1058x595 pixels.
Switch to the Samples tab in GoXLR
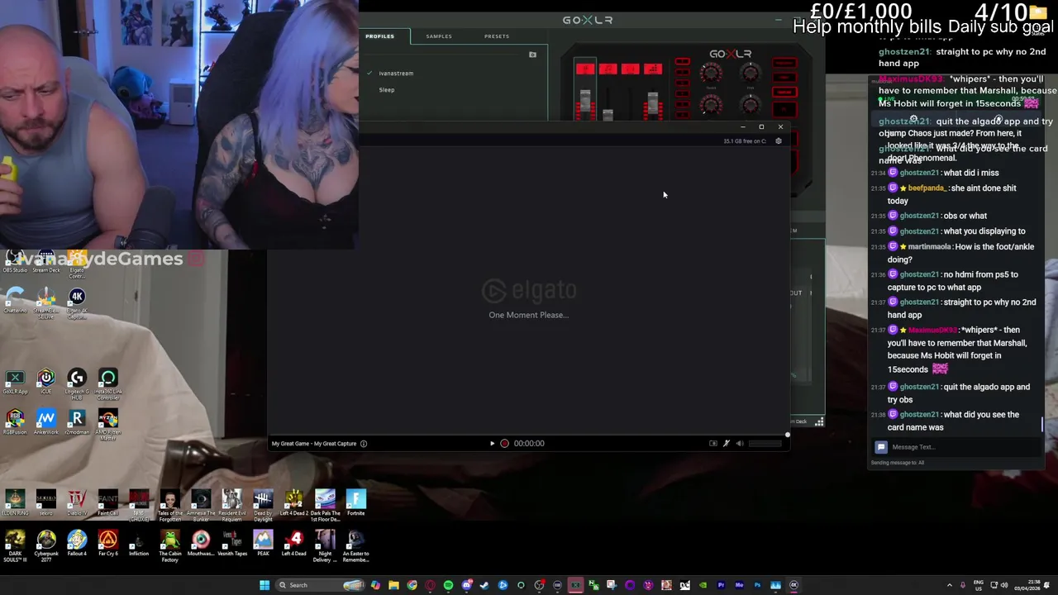pos(439,36)
